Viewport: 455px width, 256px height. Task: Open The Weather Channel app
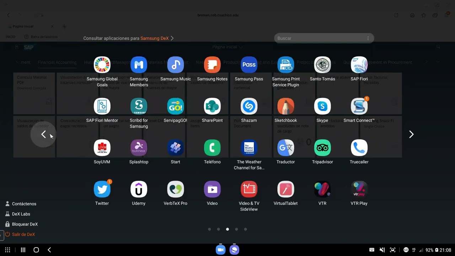coord(249,148)
